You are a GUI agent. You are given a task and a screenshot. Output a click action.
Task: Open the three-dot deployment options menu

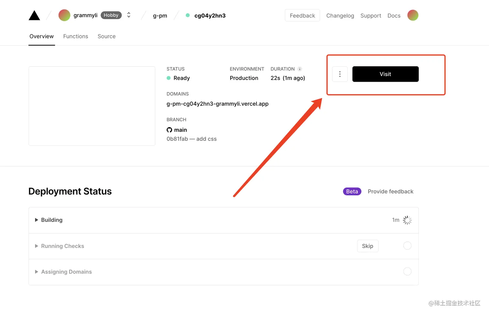pos(340,74)
